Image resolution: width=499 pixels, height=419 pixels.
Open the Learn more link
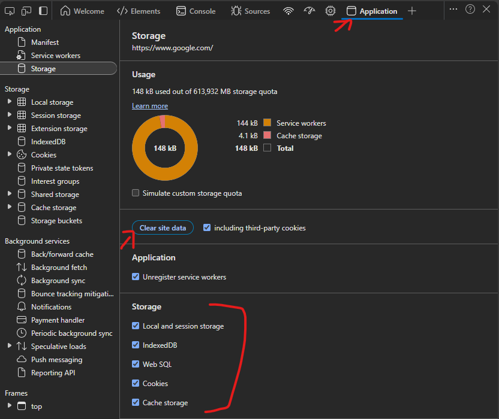(x=150, y=106)
